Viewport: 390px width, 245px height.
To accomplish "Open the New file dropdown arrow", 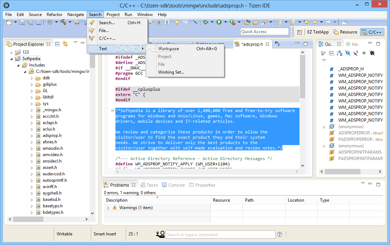I will click(15, 22).
